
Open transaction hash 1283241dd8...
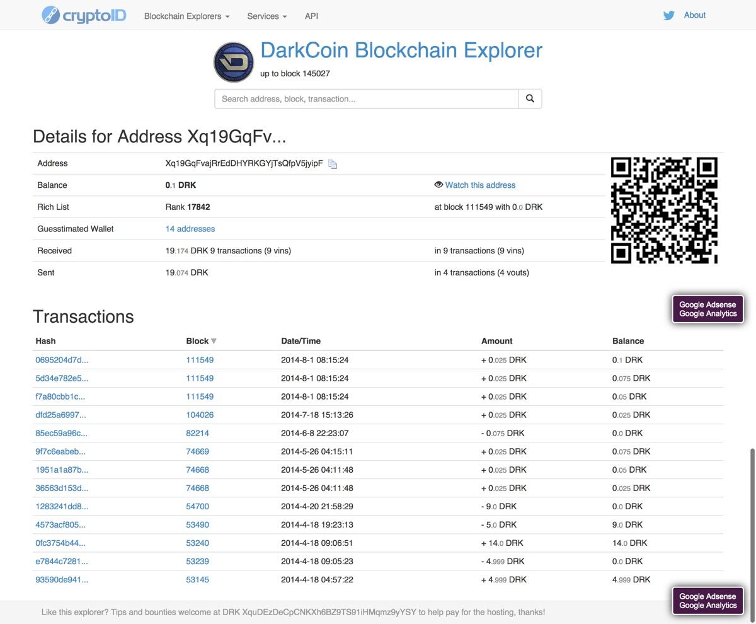(x=62, y=506)
